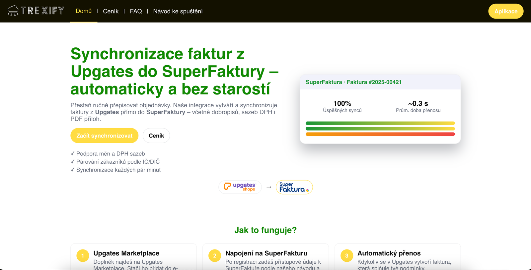Click the ~0.3 s transfer time stat

(418, 106)
